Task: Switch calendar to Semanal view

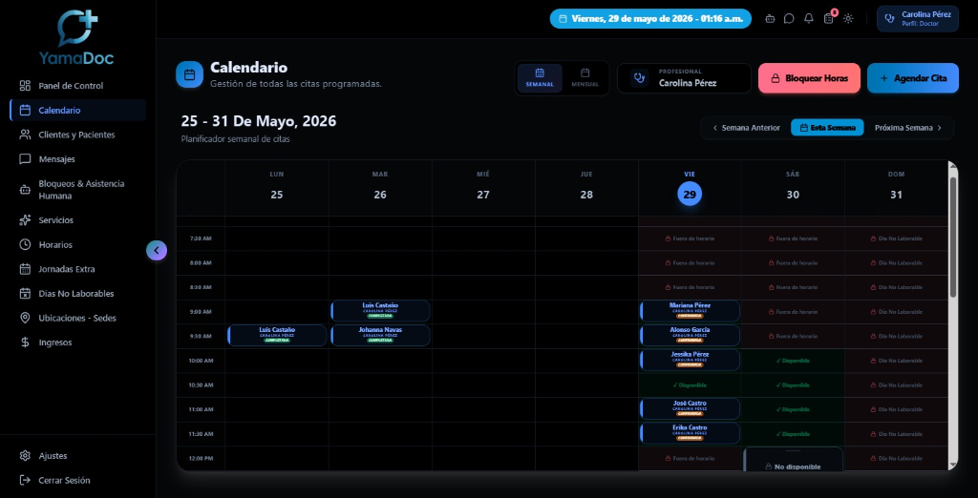Action: coord(540,78)
